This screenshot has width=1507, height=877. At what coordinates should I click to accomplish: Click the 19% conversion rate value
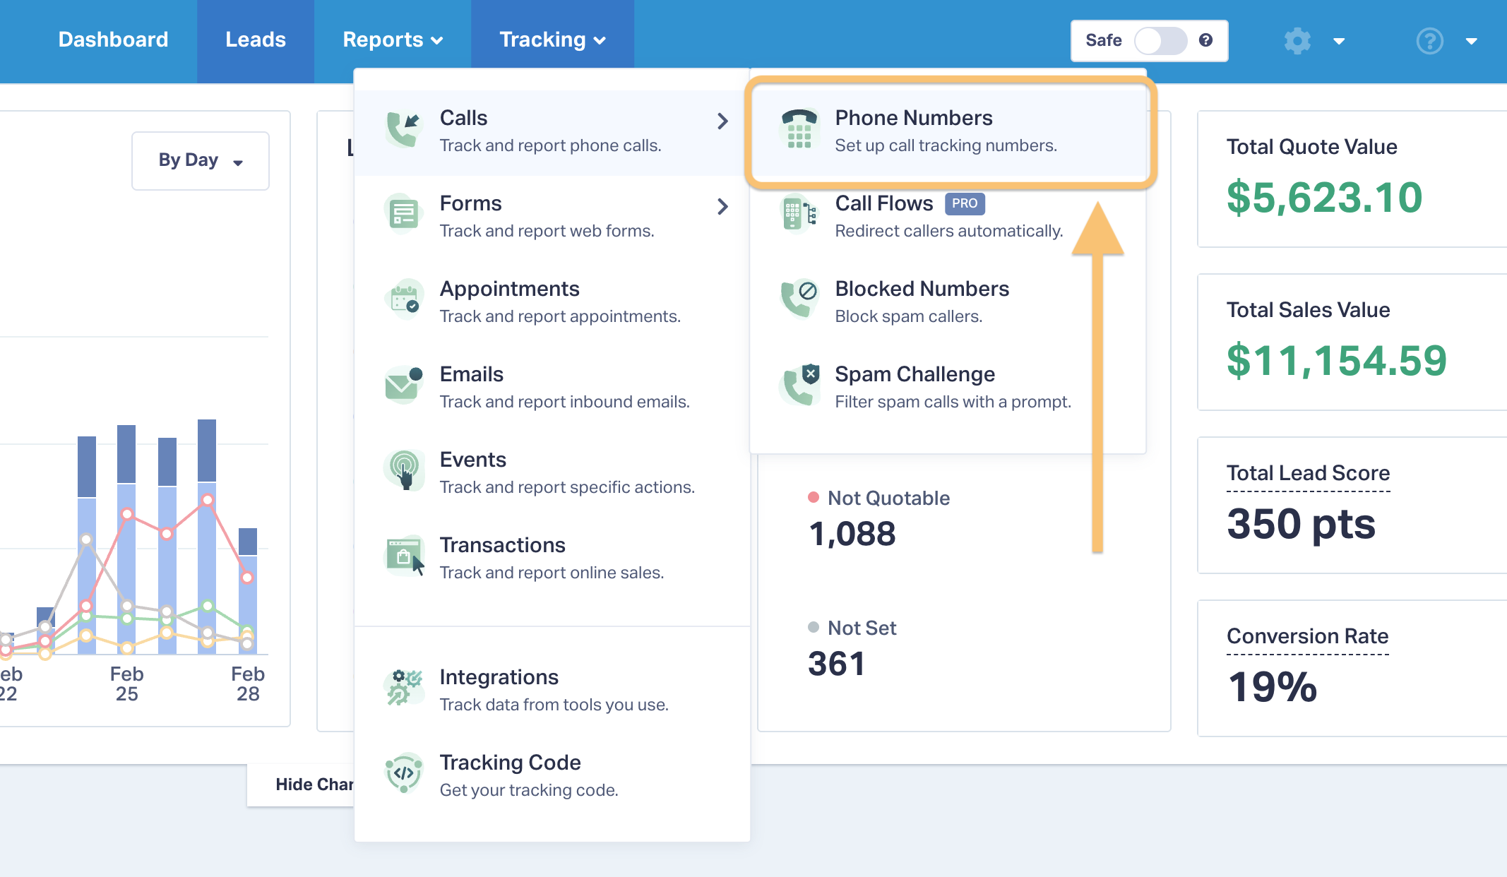tap(1273, 686)
